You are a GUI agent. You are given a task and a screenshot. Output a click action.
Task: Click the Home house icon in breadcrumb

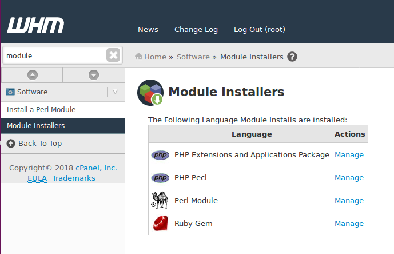(138, 56)
